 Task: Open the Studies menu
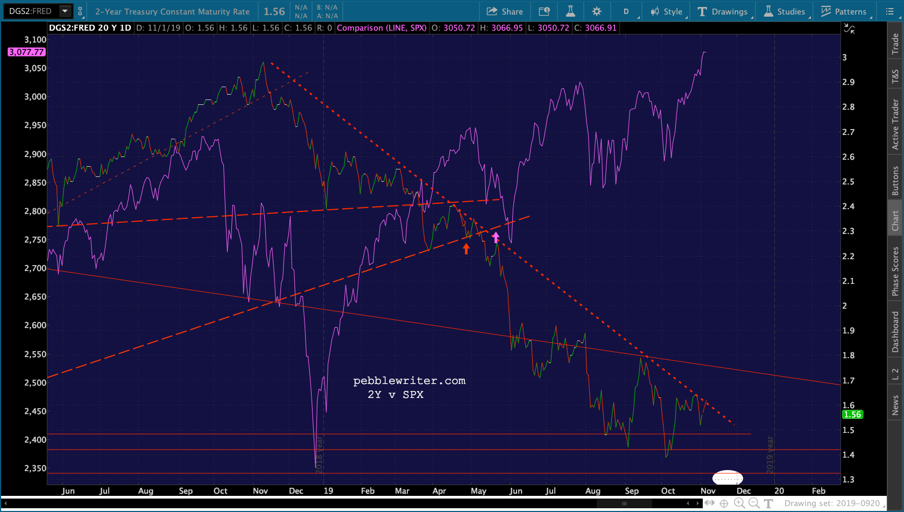[x=785, y=11]
